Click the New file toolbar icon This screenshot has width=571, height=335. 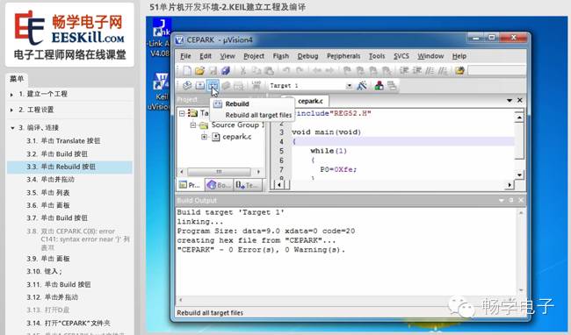187,70
